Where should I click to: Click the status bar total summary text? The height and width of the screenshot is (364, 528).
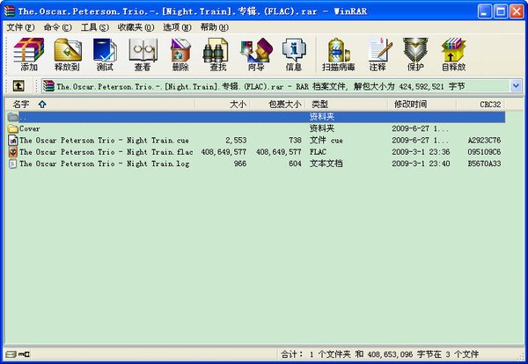379,354
